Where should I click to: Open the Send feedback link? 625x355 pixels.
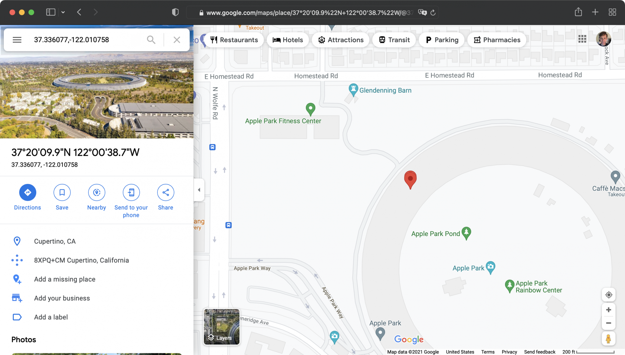[540, 352]
